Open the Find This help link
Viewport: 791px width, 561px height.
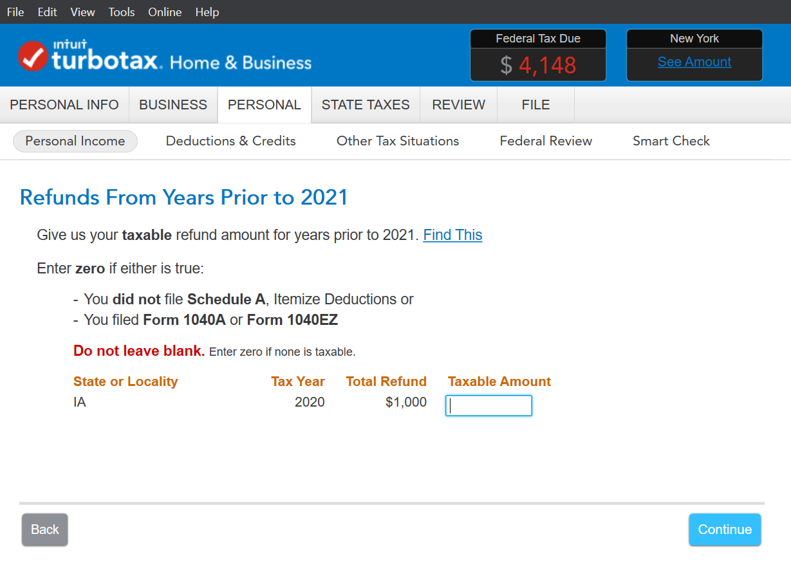coord(452,235)
